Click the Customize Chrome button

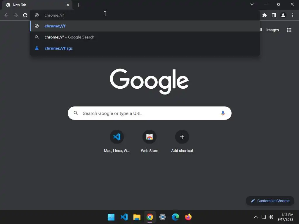coord(270,201)
